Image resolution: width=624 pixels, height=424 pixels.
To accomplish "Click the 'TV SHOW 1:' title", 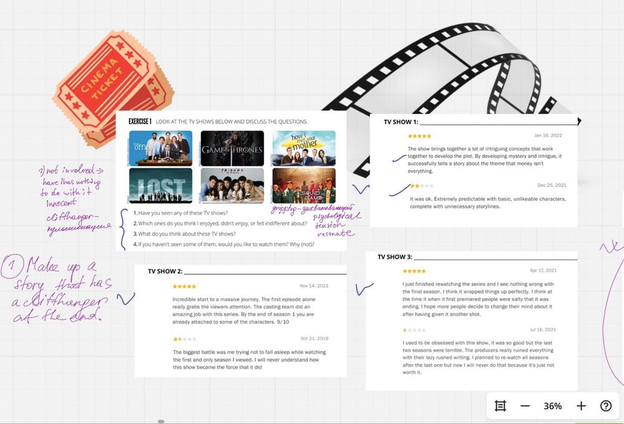I will 401,122.
